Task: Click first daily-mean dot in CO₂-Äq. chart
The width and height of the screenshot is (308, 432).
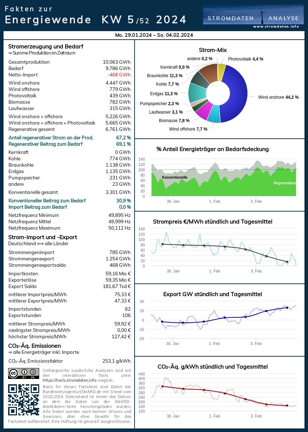Action: pos(162,386)
